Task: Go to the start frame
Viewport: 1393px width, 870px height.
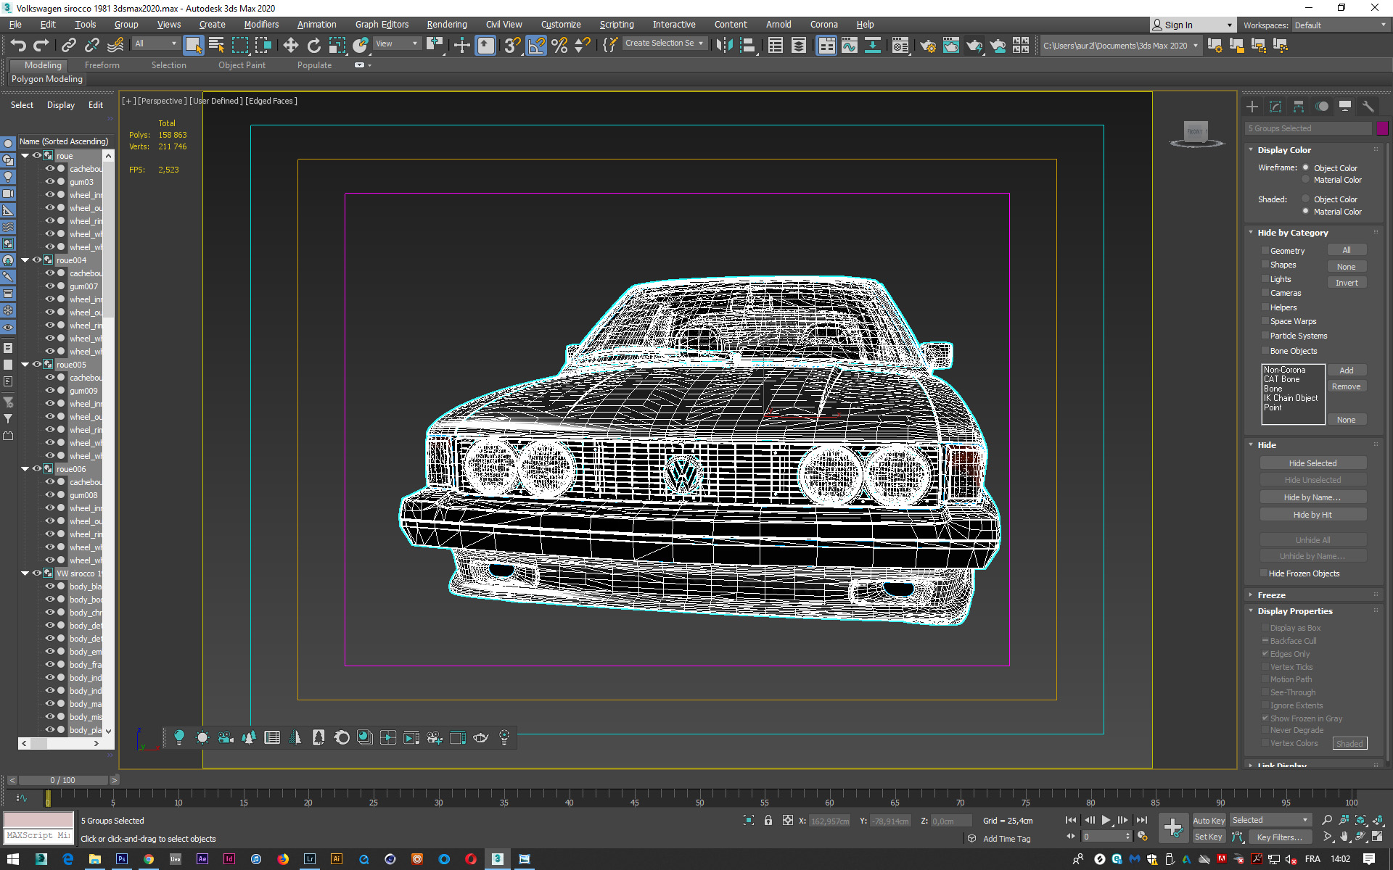Action: pyautogui.click(x=1071, y=820)
